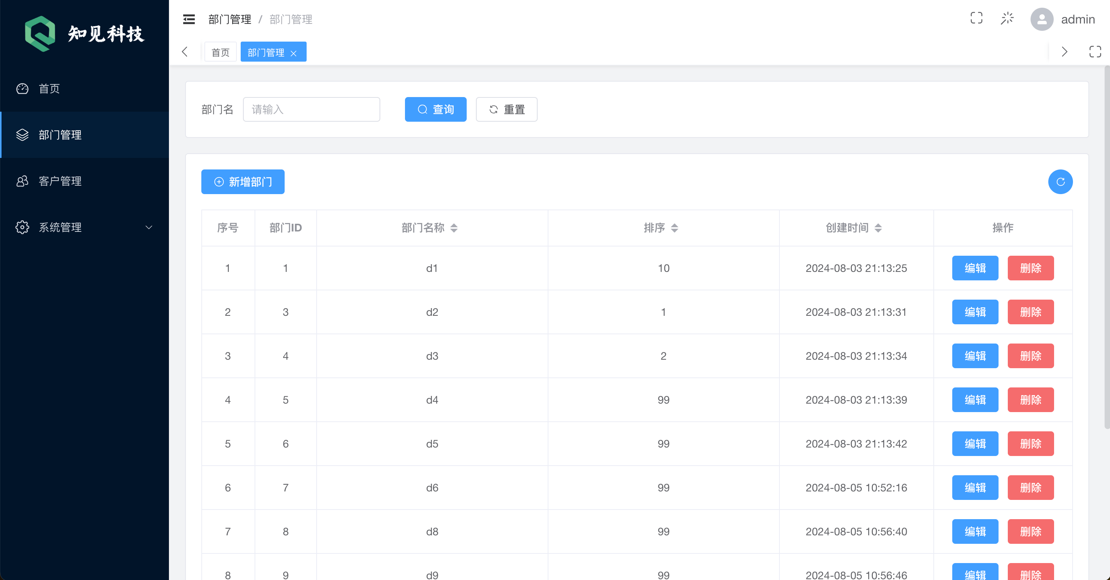
Task: Click the tab bar left arrow
Action: 185,52
